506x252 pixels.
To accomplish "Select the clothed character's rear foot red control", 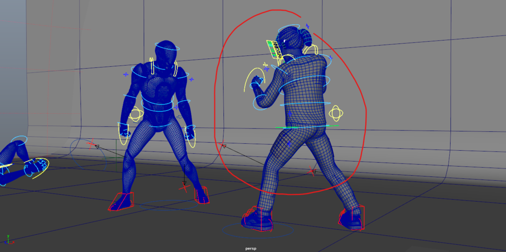I will (x=351, y=217).
